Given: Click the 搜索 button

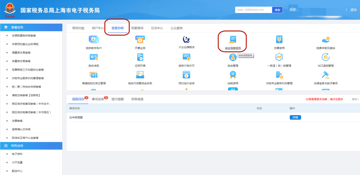Looking at the screenshot, I should click(x=277, y=10).
